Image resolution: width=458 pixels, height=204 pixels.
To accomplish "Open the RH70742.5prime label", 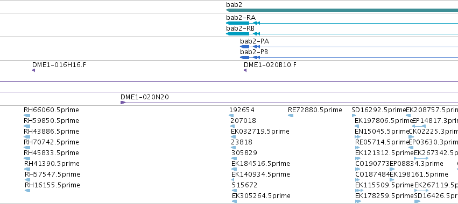I will 52,142.
